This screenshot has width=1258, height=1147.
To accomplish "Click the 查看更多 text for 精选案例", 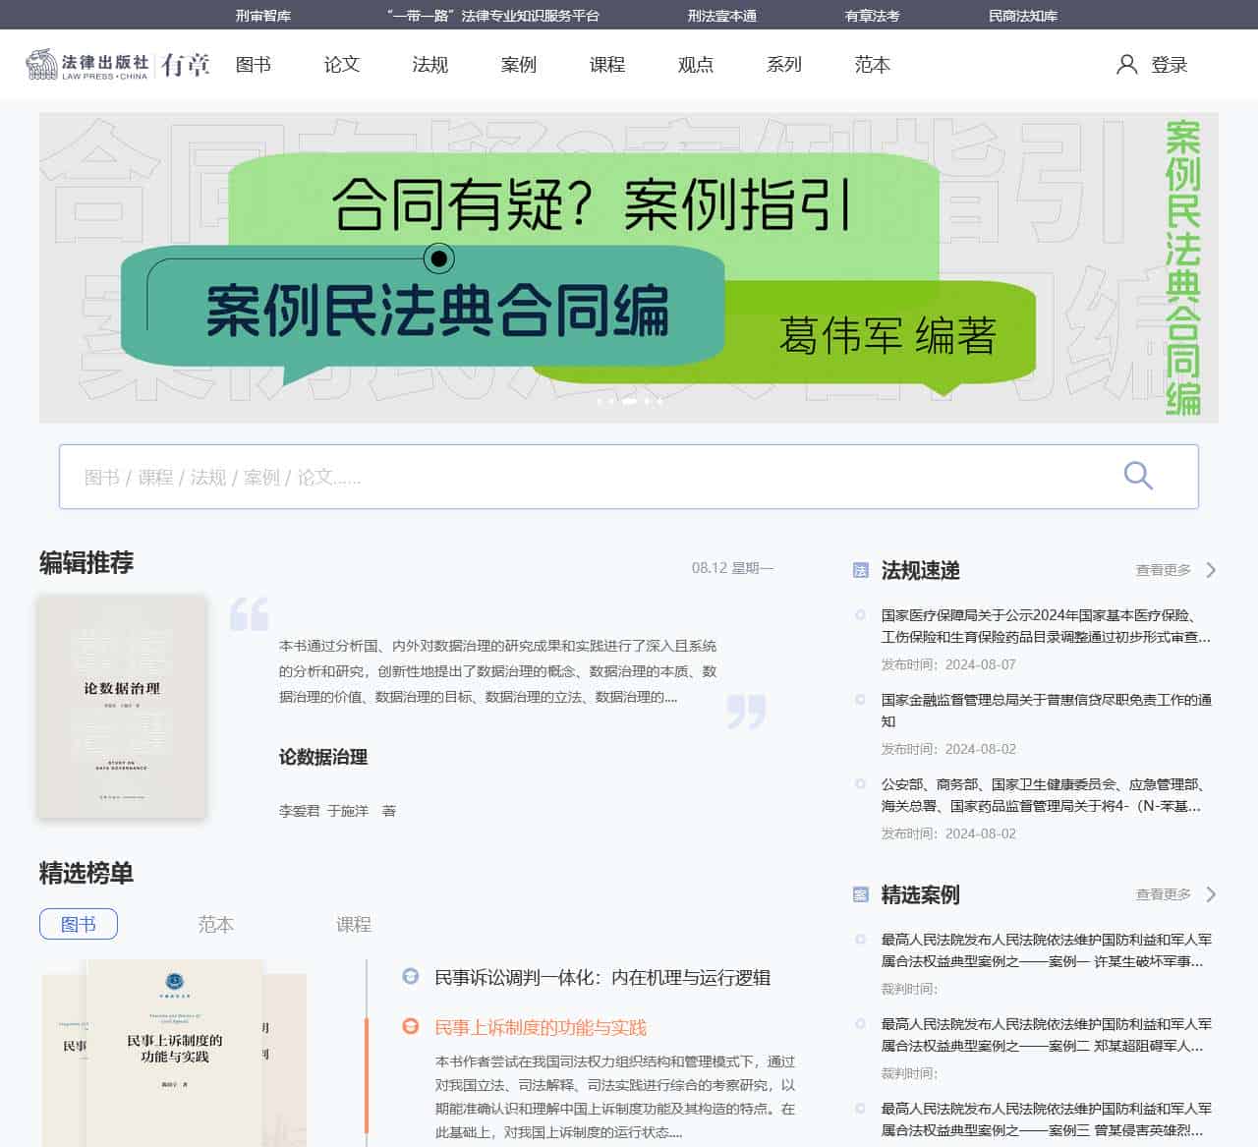I will point(1163,894).
